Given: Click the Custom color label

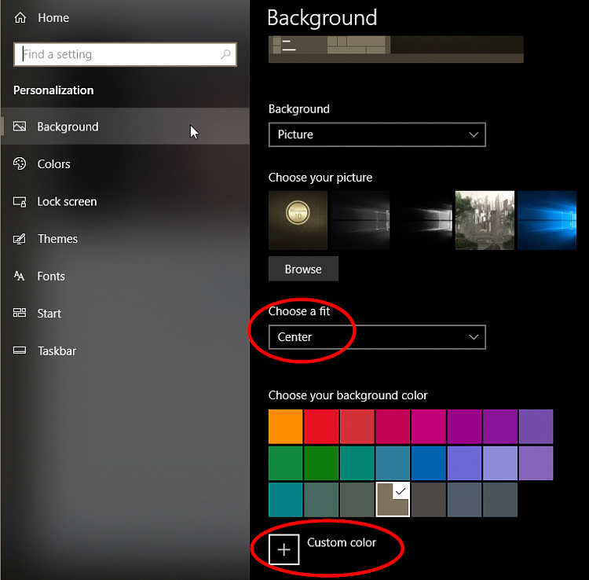Looking at the screenshot, I should click(x=342, y=542).
